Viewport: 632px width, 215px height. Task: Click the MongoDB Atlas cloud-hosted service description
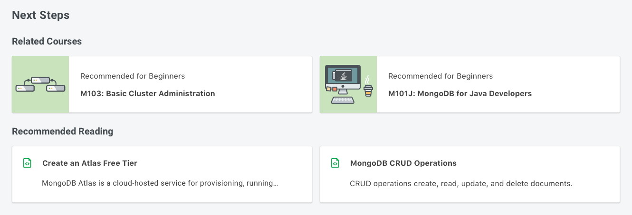pyautogui.click(x=160, y=183)
